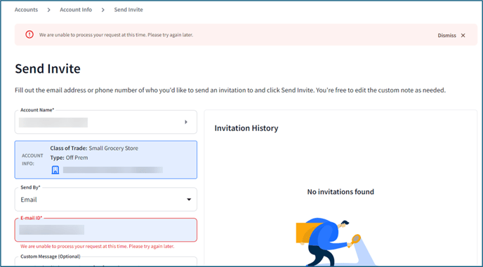Click 'Type: Off Prem' text
This screenshot has width=483, height=267.
(x=69, y=158)
